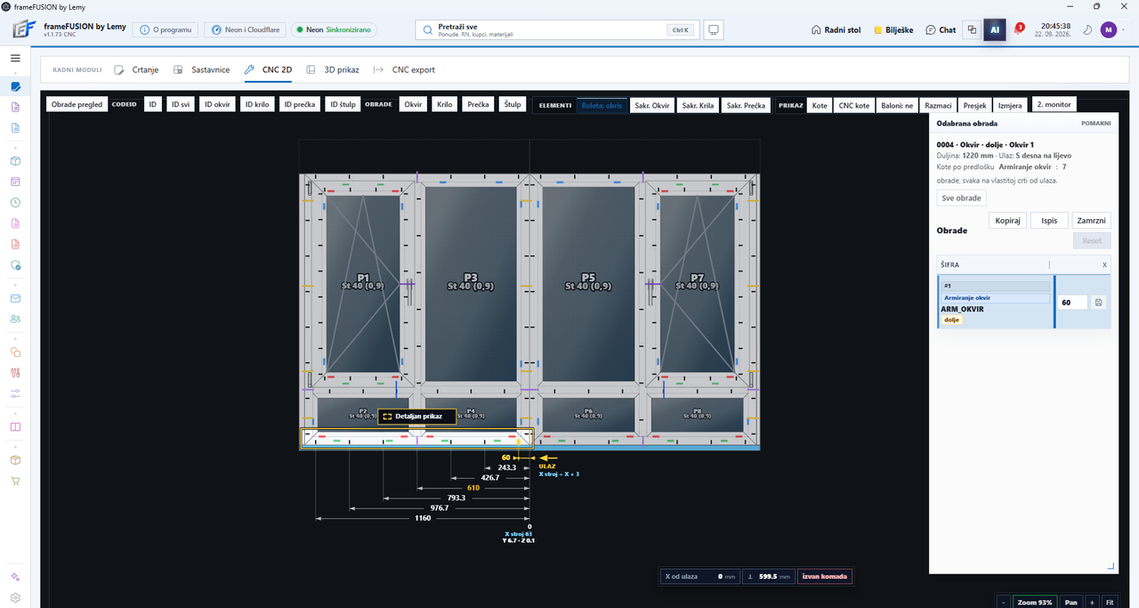The image size is (1139, 608).
Task: Open the Chat panel
Action: 941,29
